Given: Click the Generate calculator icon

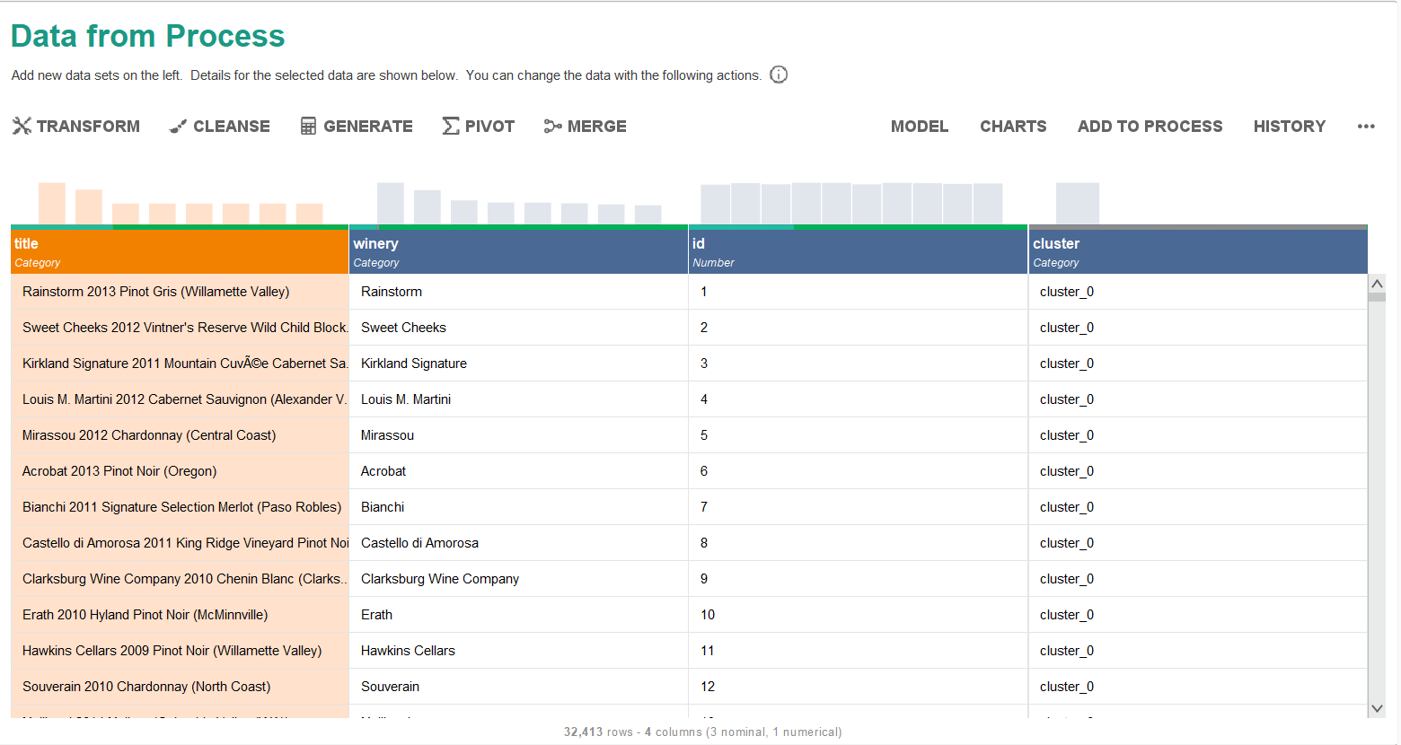Looking at the screenshot, I should click(x=308, y=127).
